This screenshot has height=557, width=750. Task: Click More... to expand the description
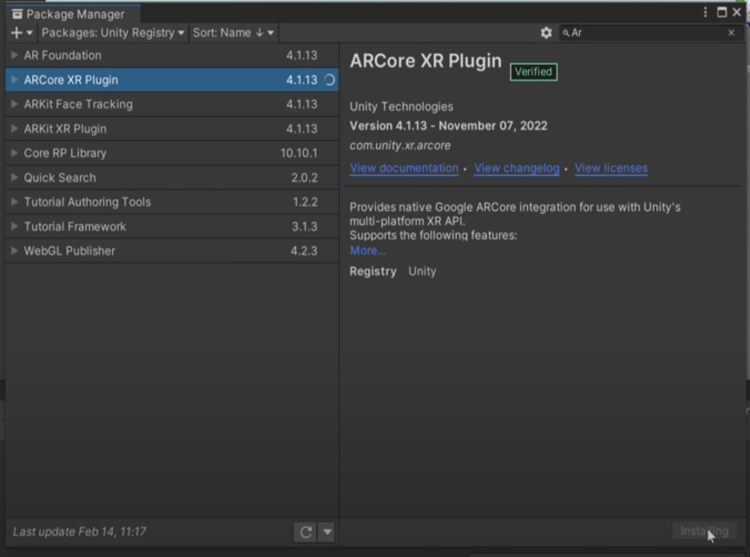coord(367,251)
